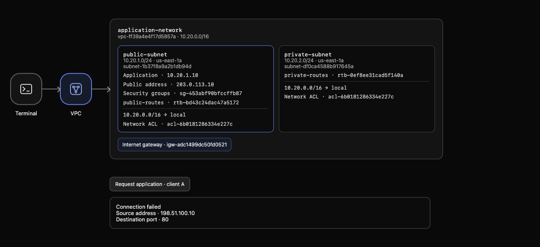Click the subnet-1b37f8a9a2b1db94d ID
Image resolution: width=540 pixels, height=247 pixels.
pos(157,66)
